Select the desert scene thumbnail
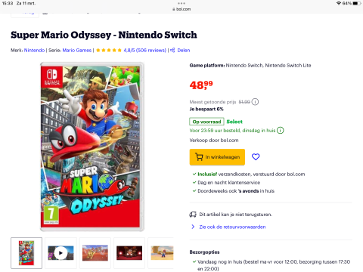Screen dimensions: 363x272 point(95,253)
